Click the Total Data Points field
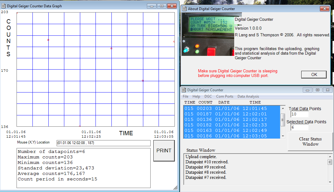Image resolution: width=334 pixels, height=192 pixels. click(299, 114)
